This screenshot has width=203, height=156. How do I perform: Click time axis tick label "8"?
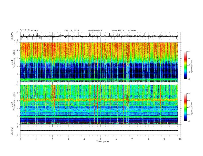[x=148, y=139]
